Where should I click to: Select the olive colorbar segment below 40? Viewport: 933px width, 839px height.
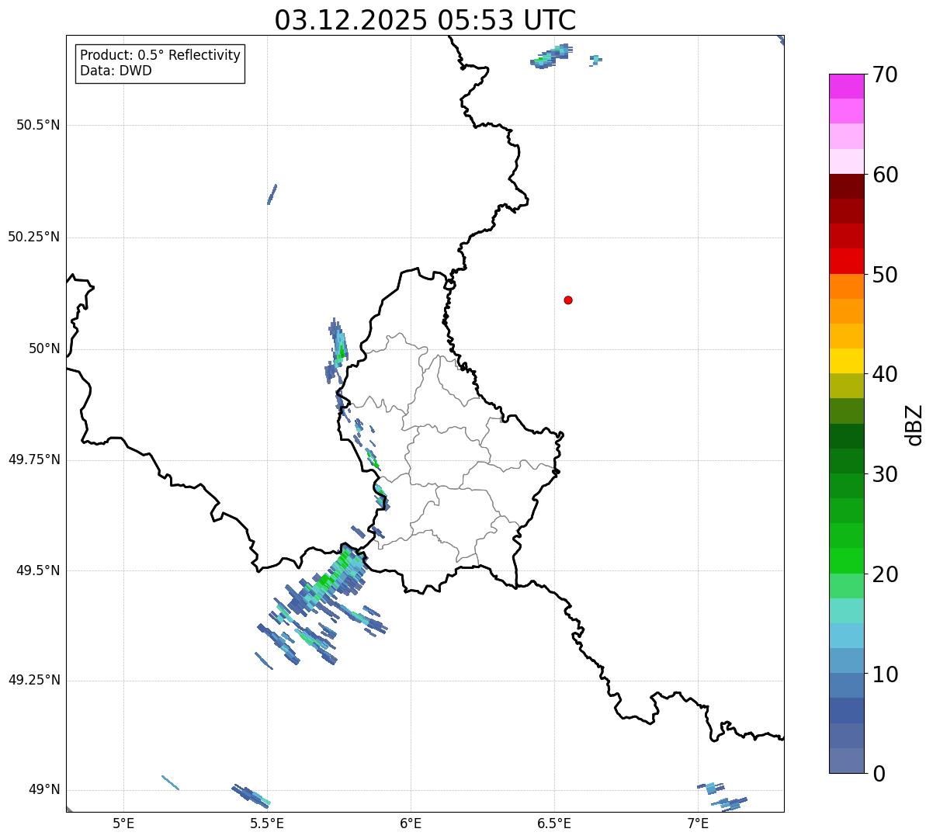coord(846,386)
